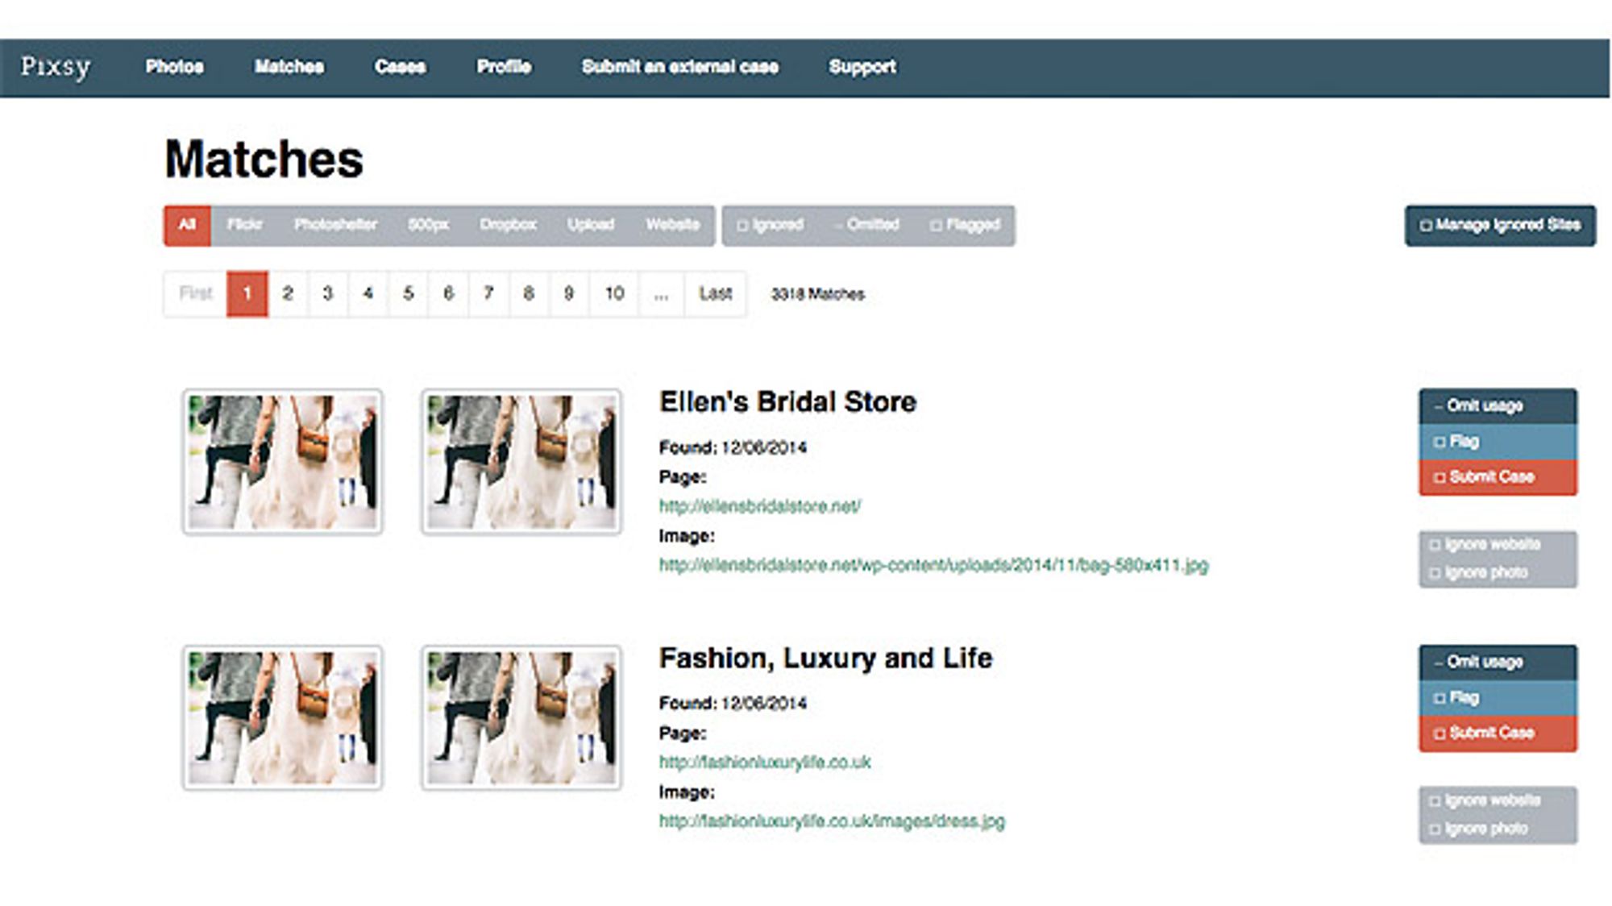The height and width of the screenshot is (906, 1612).
Task: Show Flagged matches
Action: pyautogui.click(x=965, y=225)
